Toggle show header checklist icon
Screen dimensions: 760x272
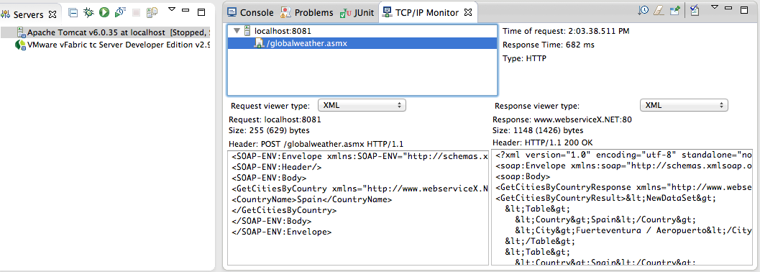pyautogui.click(x=695, y=10)
